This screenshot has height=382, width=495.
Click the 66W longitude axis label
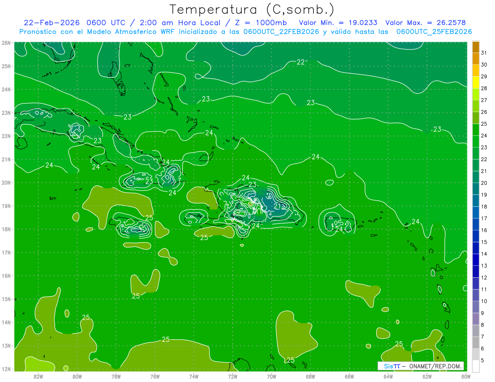[x=349, y=376]
